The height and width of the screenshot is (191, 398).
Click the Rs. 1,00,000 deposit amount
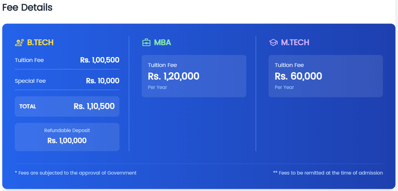[x=67, y=141]
